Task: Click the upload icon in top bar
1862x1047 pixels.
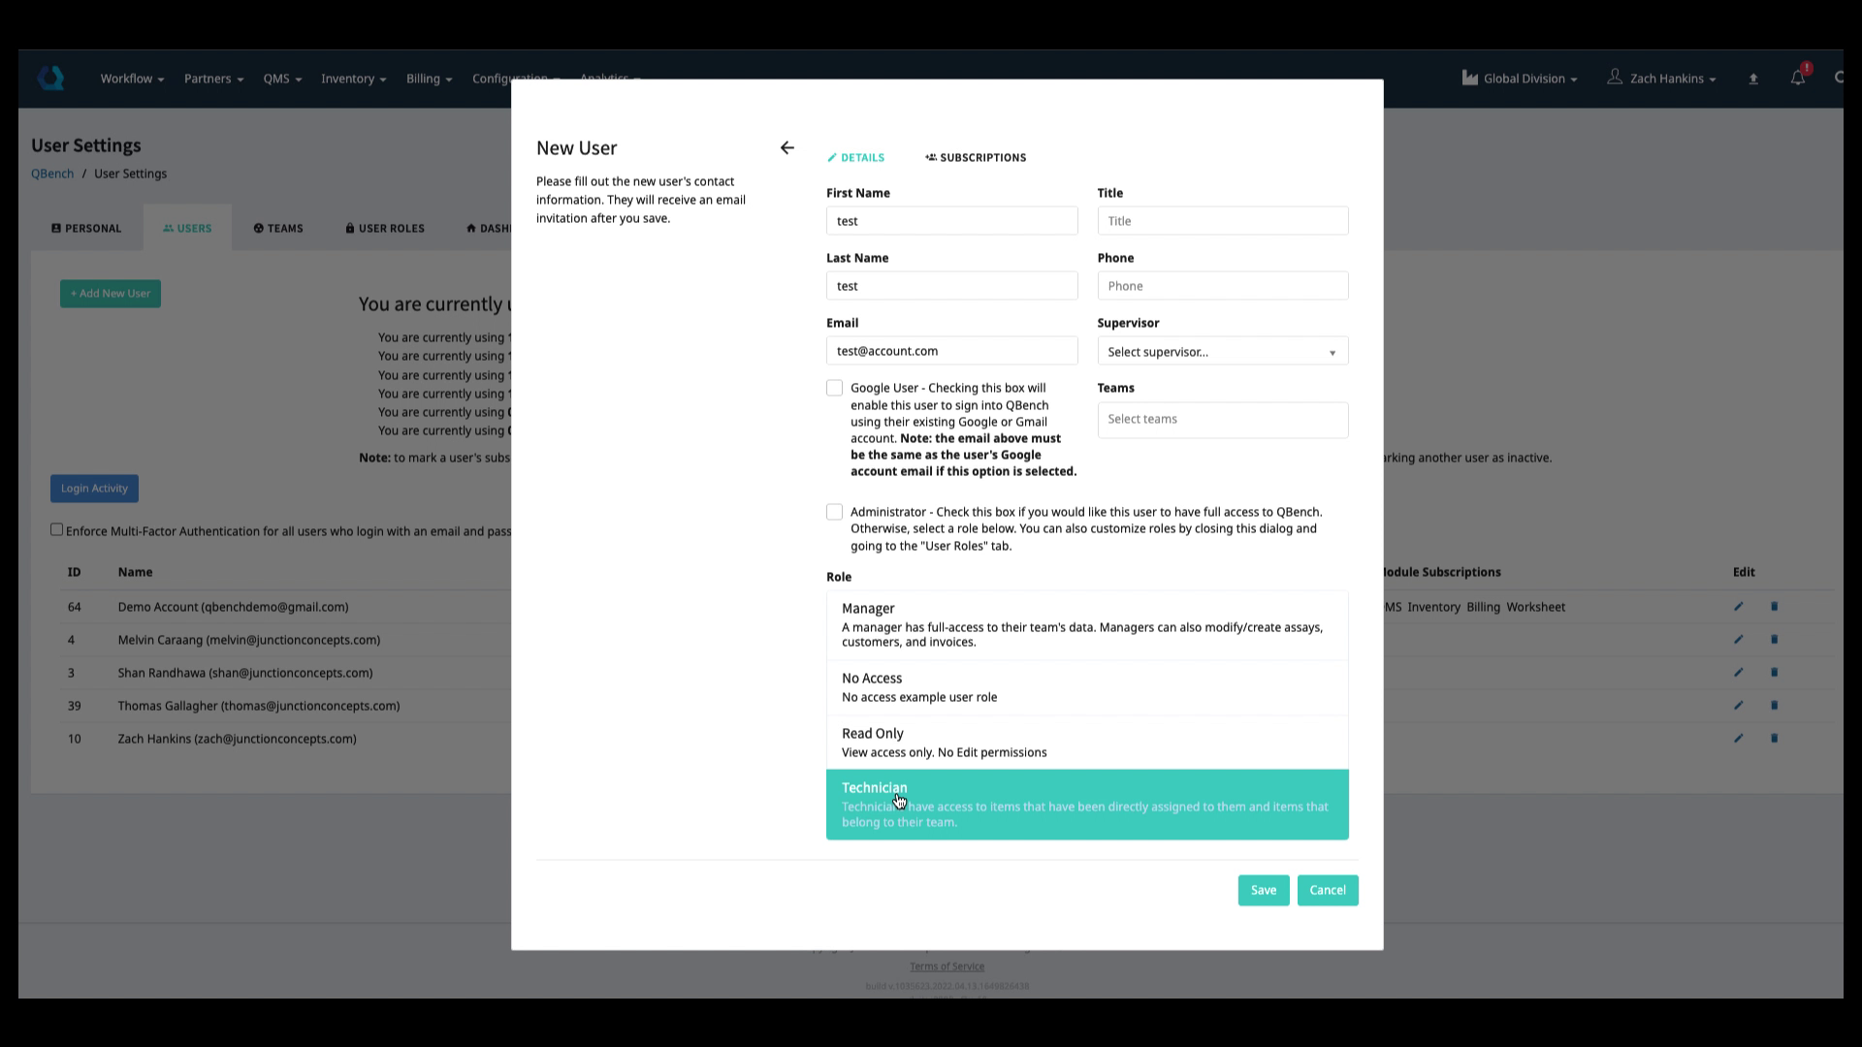Action: (x=1752, y=79)
